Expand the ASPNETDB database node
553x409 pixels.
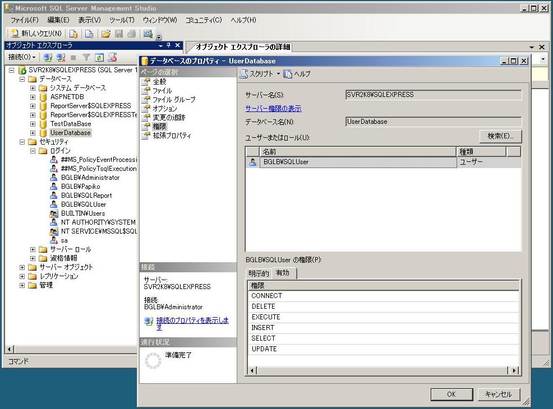[x=33, y=97]
